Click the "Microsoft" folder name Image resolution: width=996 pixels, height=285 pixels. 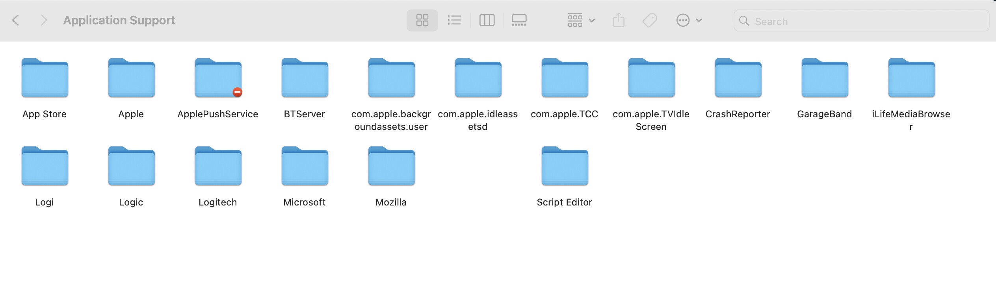click(x=305, y=202)
